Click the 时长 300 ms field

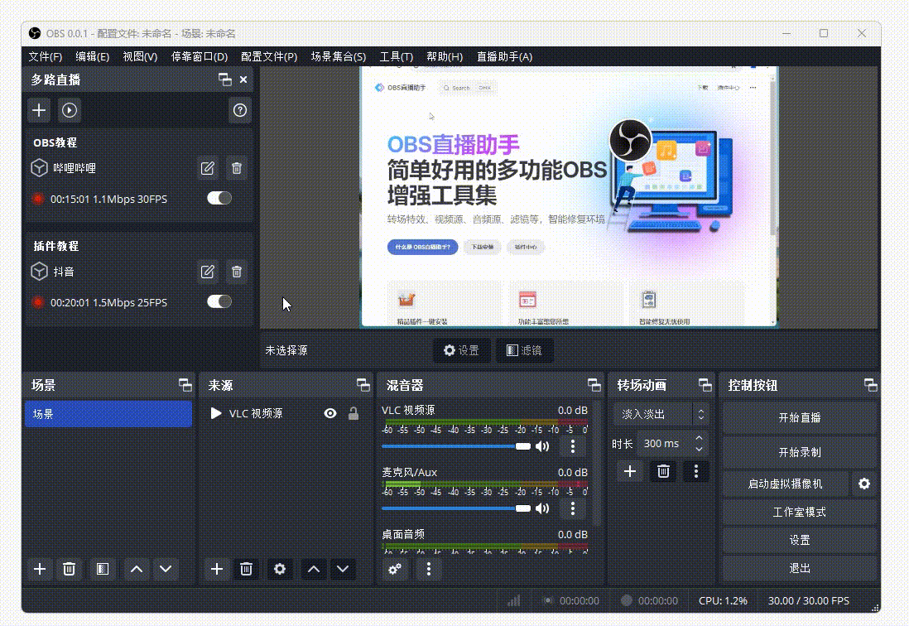(672, 444)
